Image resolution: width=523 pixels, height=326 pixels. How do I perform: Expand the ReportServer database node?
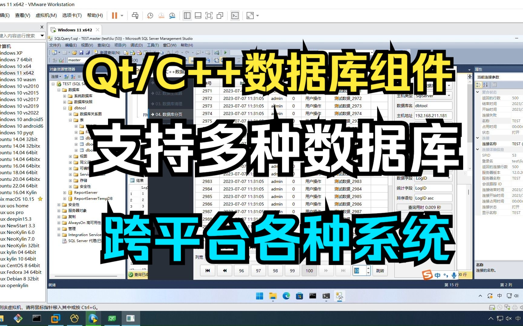coord(65,193)
